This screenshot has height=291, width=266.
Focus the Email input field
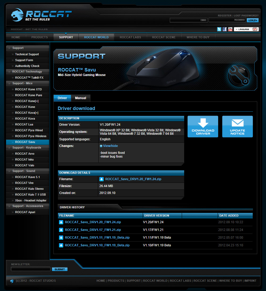(189, 20)
